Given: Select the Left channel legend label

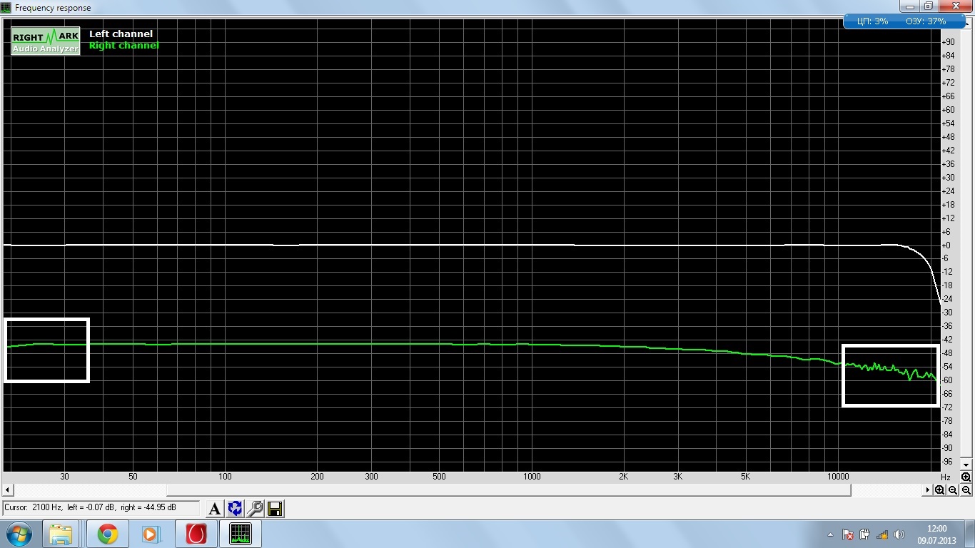Looking at the screenshot, I should click(x=121, y=34).
